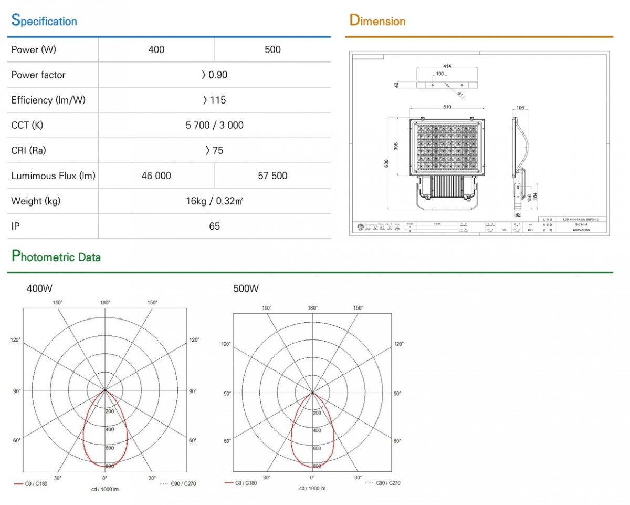Click the 414 dimension in the drawing
The height and width of the screenshot is (505, 630).
(x=447, y=66)
